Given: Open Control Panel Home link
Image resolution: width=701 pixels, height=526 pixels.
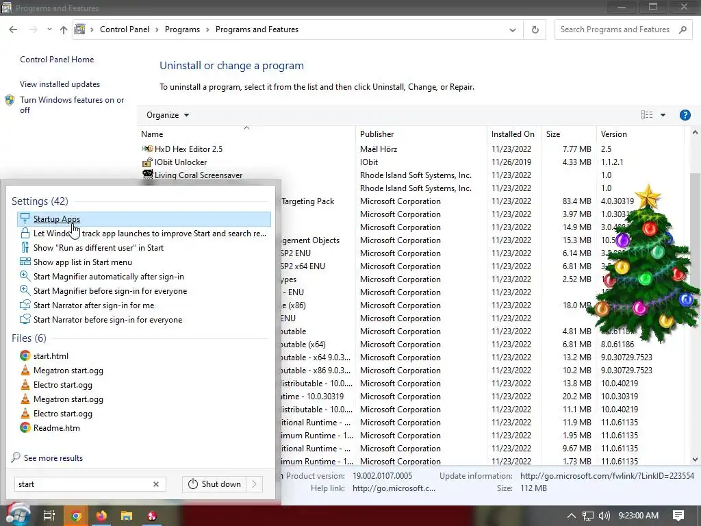Looking at the screenshot, I should coord(57,60).
